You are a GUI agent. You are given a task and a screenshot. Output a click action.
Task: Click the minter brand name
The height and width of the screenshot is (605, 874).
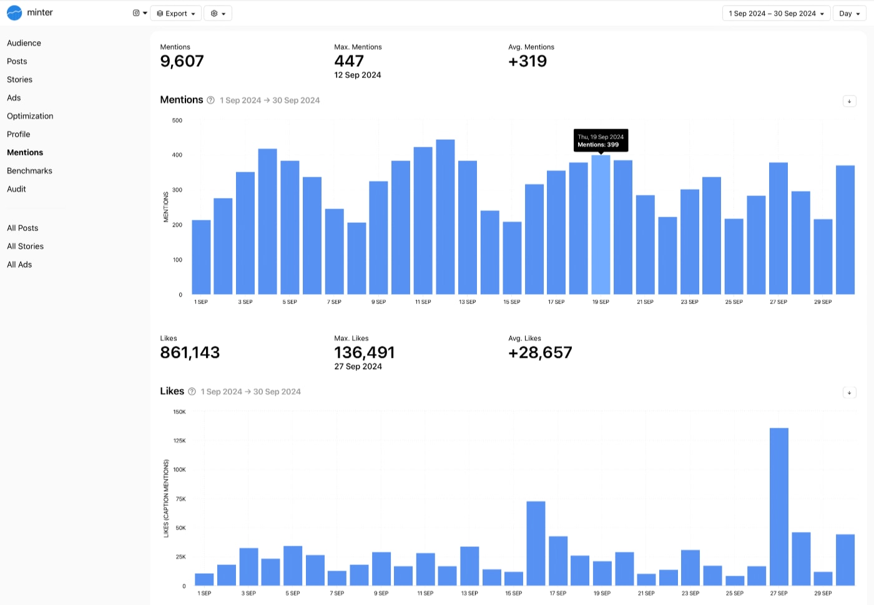(40, 12)
